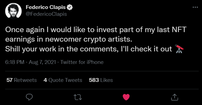202x105 pixels.
Task: View the 583 Likes list
Action: pyautogui.click(x=101, y=80)
